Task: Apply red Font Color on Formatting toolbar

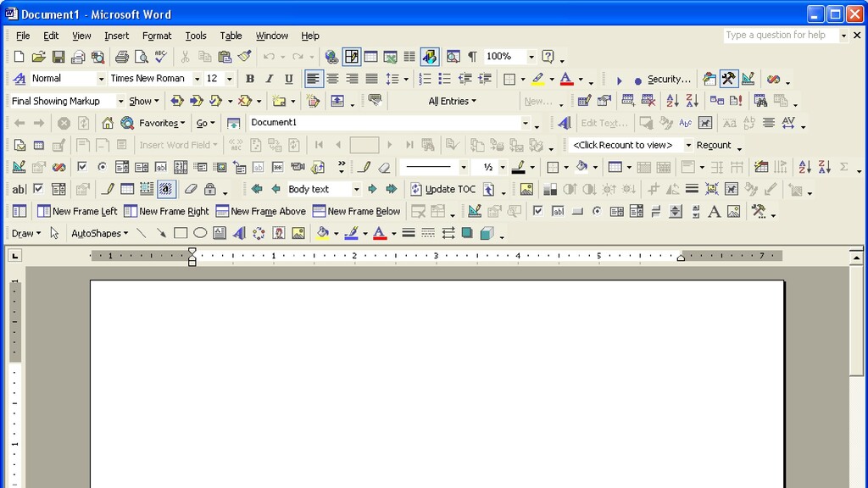Action: coord(566,79)
